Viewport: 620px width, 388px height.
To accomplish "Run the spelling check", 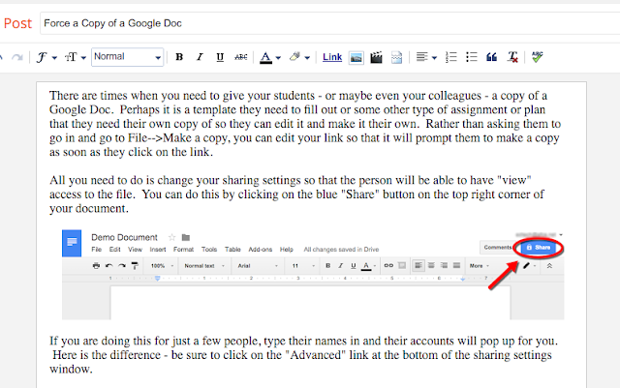I will tap(537, 57).
